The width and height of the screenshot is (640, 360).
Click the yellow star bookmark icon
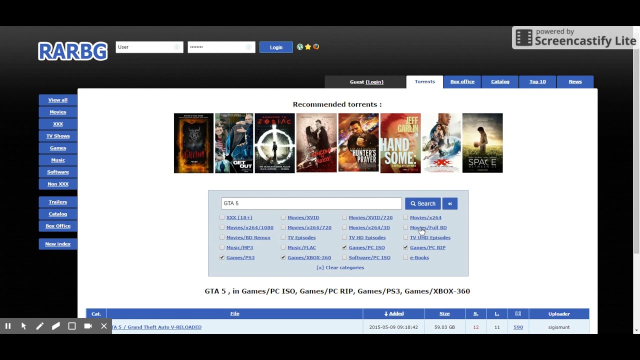pos(308,47)
